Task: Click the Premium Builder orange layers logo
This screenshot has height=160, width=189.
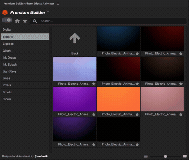Action: (5, 12)
